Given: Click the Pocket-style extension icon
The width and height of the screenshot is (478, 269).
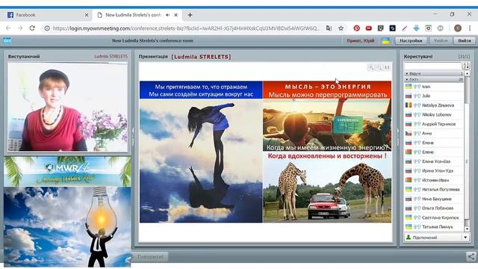Looking at the screenshot, I should [x=428, y=28].
